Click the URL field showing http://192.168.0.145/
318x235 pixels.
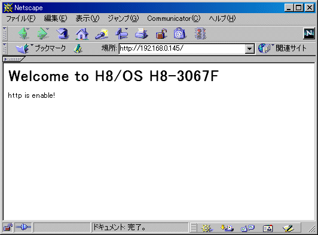(x=182, y=48)
